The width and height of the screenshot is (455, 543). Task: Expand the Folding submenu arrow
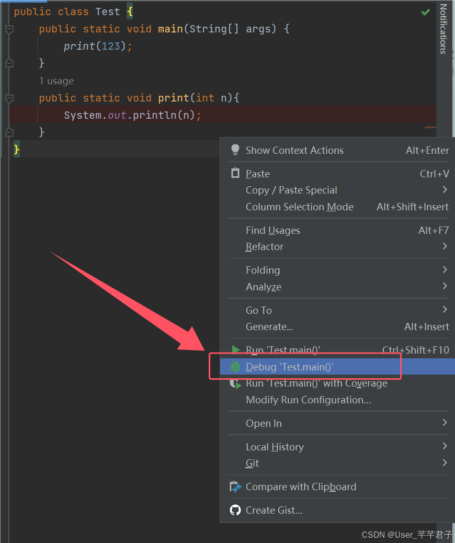click(x=445, y=269)
